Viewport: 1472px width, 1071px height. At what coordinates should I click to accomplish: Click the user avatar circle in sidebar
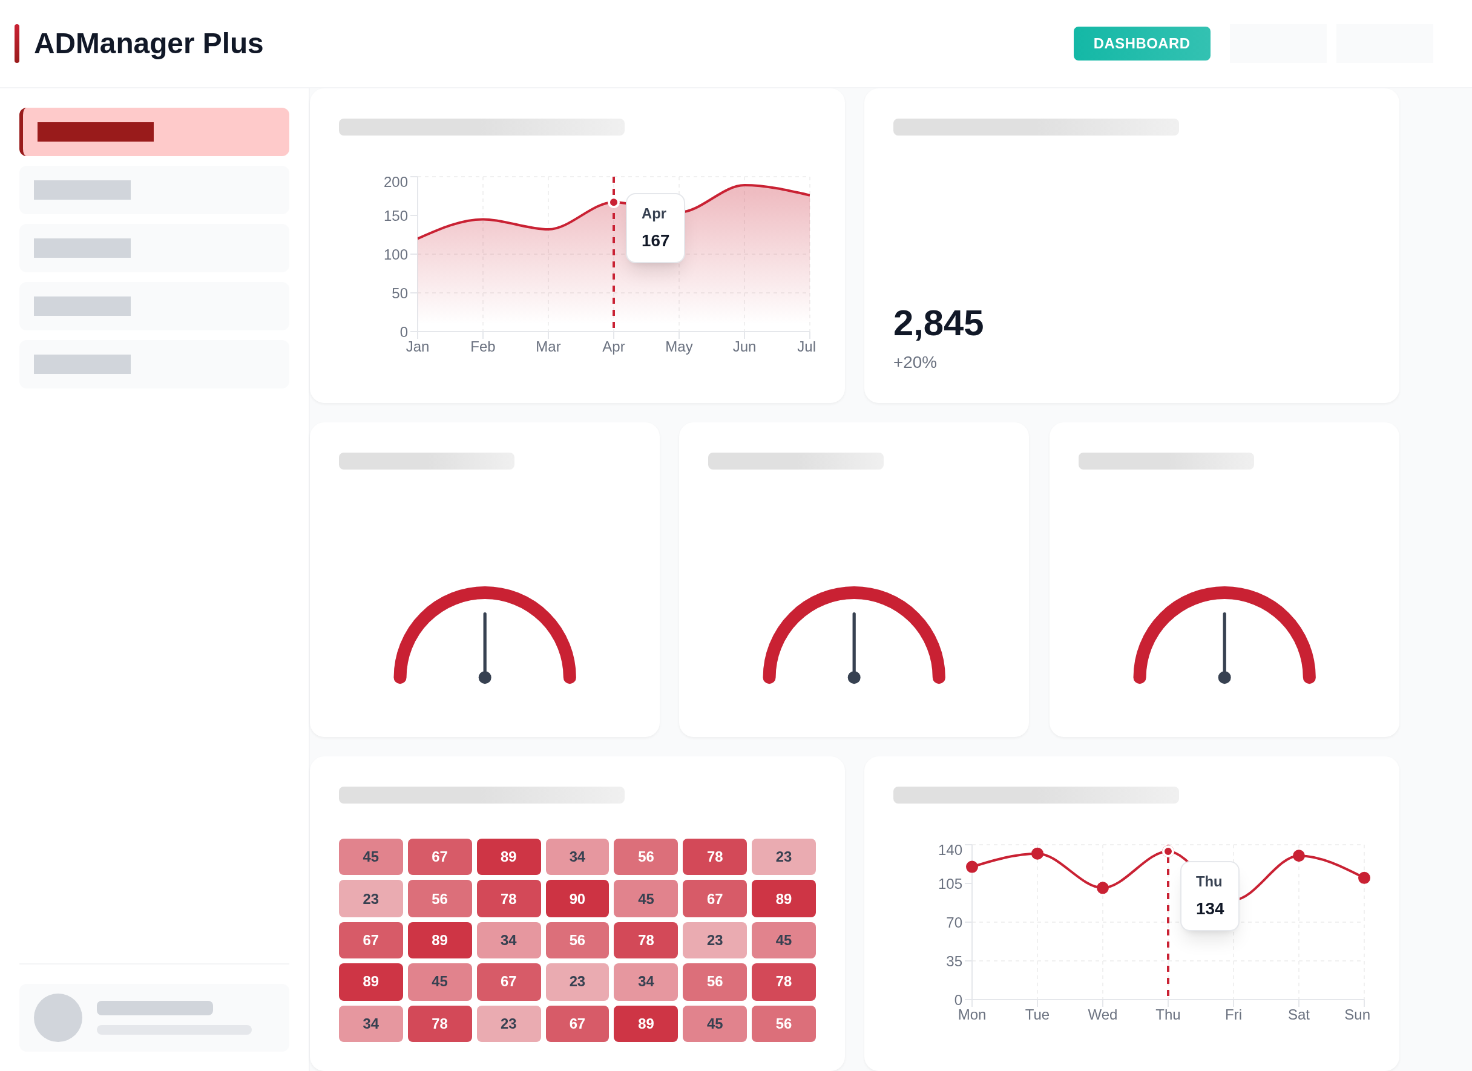(57, 1017)
